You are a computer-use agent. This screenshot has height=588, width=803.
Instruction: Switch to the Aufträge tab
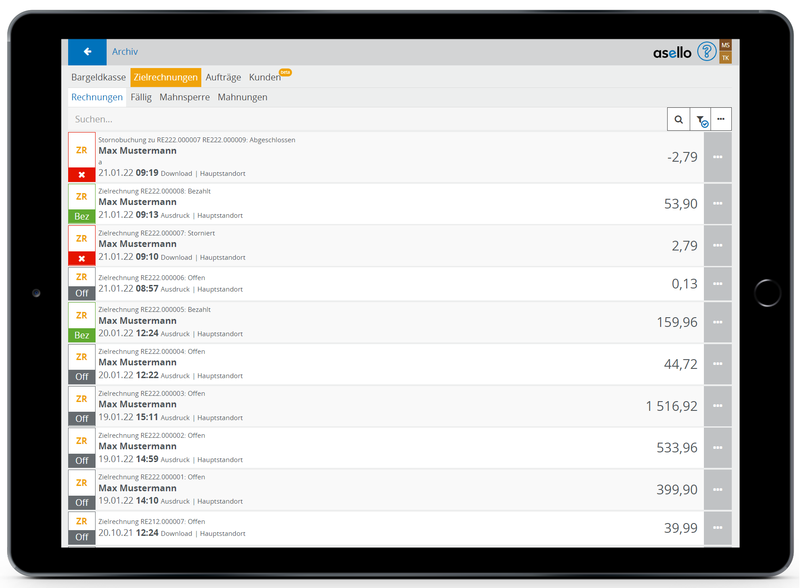223,77
